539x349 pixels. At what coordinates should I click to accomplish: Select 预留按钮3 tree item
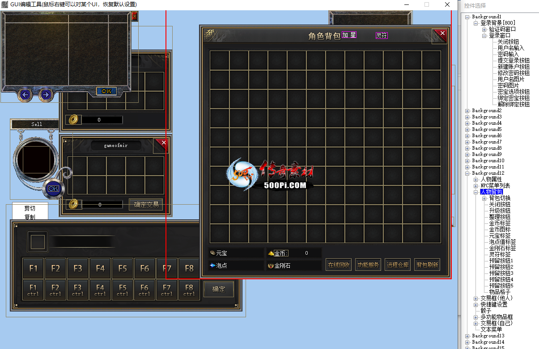[501, 273]
